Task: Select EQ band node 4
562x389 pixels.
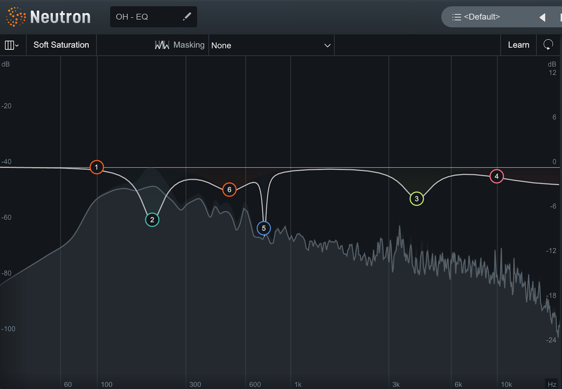Action: click(x=497, y=176)
